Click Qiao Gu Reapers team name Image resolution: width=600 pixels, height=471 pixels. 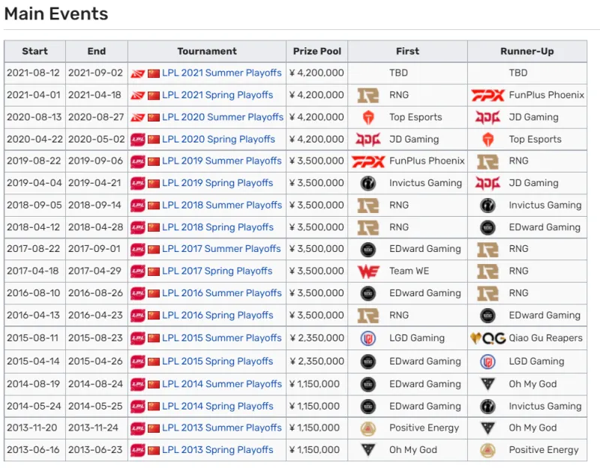pos(546,338)
